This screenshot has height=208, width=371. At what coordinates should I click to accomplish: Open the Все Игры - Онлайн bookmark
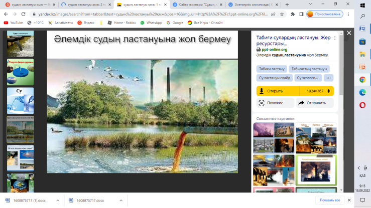205,23
